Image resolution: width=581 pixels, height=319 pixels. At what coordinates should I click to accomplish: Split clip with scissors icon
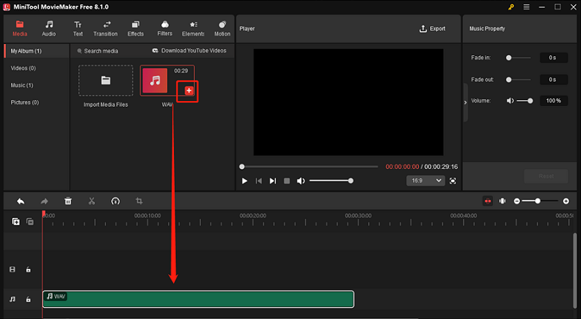pyautogui.click(x=92, y=201)
